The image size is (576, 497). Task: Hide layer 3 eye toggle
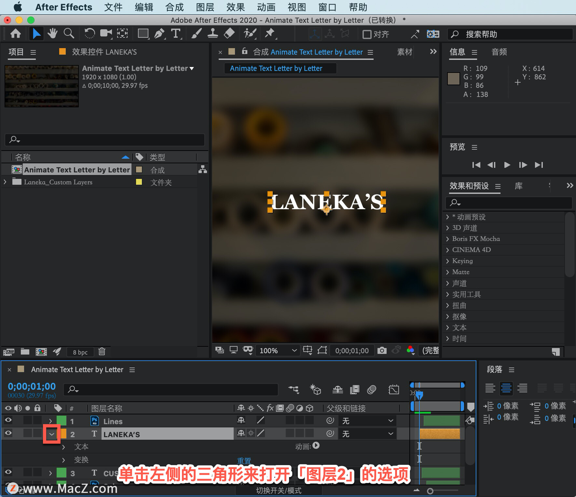pos(8,472)
